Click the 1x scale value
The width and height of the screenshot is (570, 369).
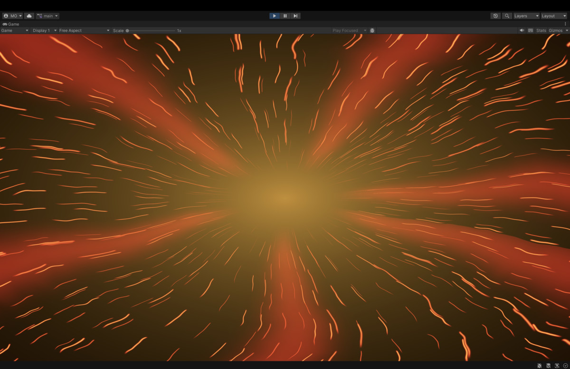[179, 30]
